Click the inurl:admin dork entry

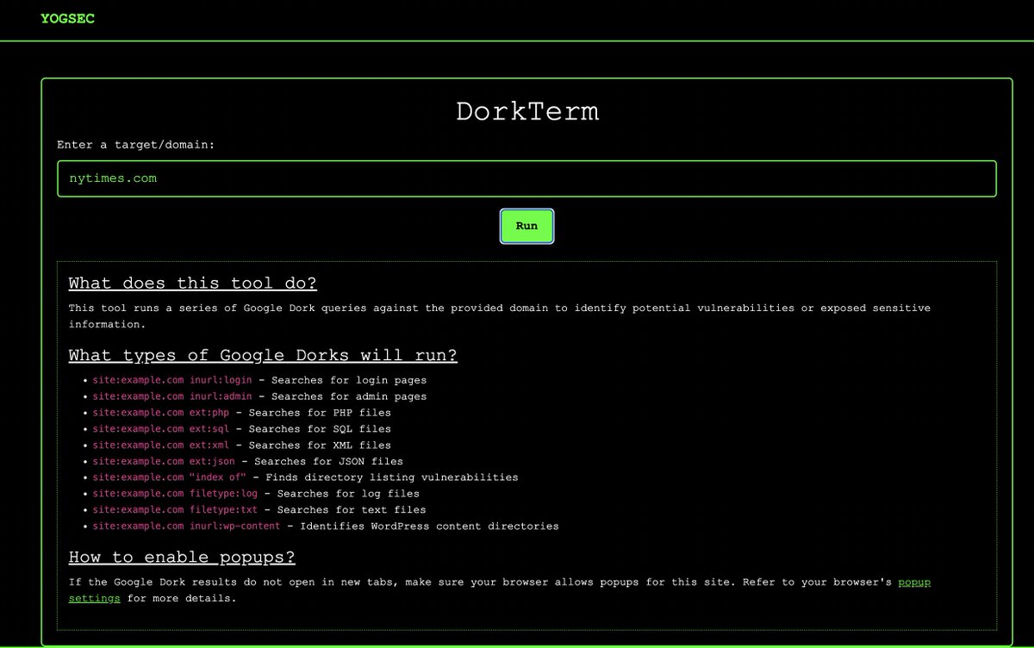click(171, 396)
